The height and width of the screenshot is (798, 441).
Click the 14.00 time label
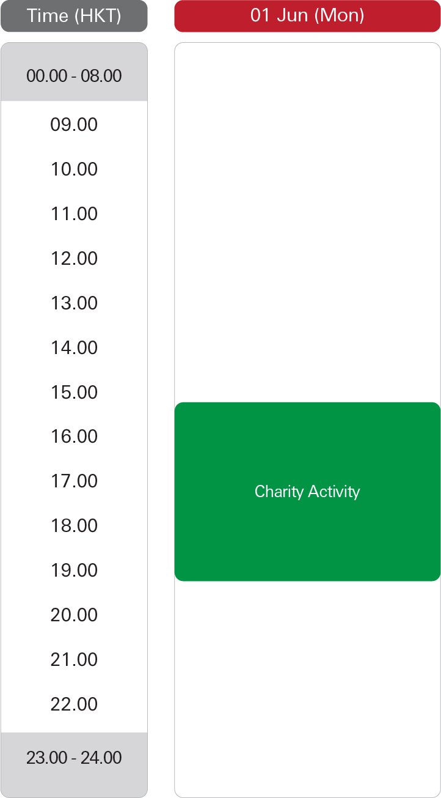click(x=74, y=348)
